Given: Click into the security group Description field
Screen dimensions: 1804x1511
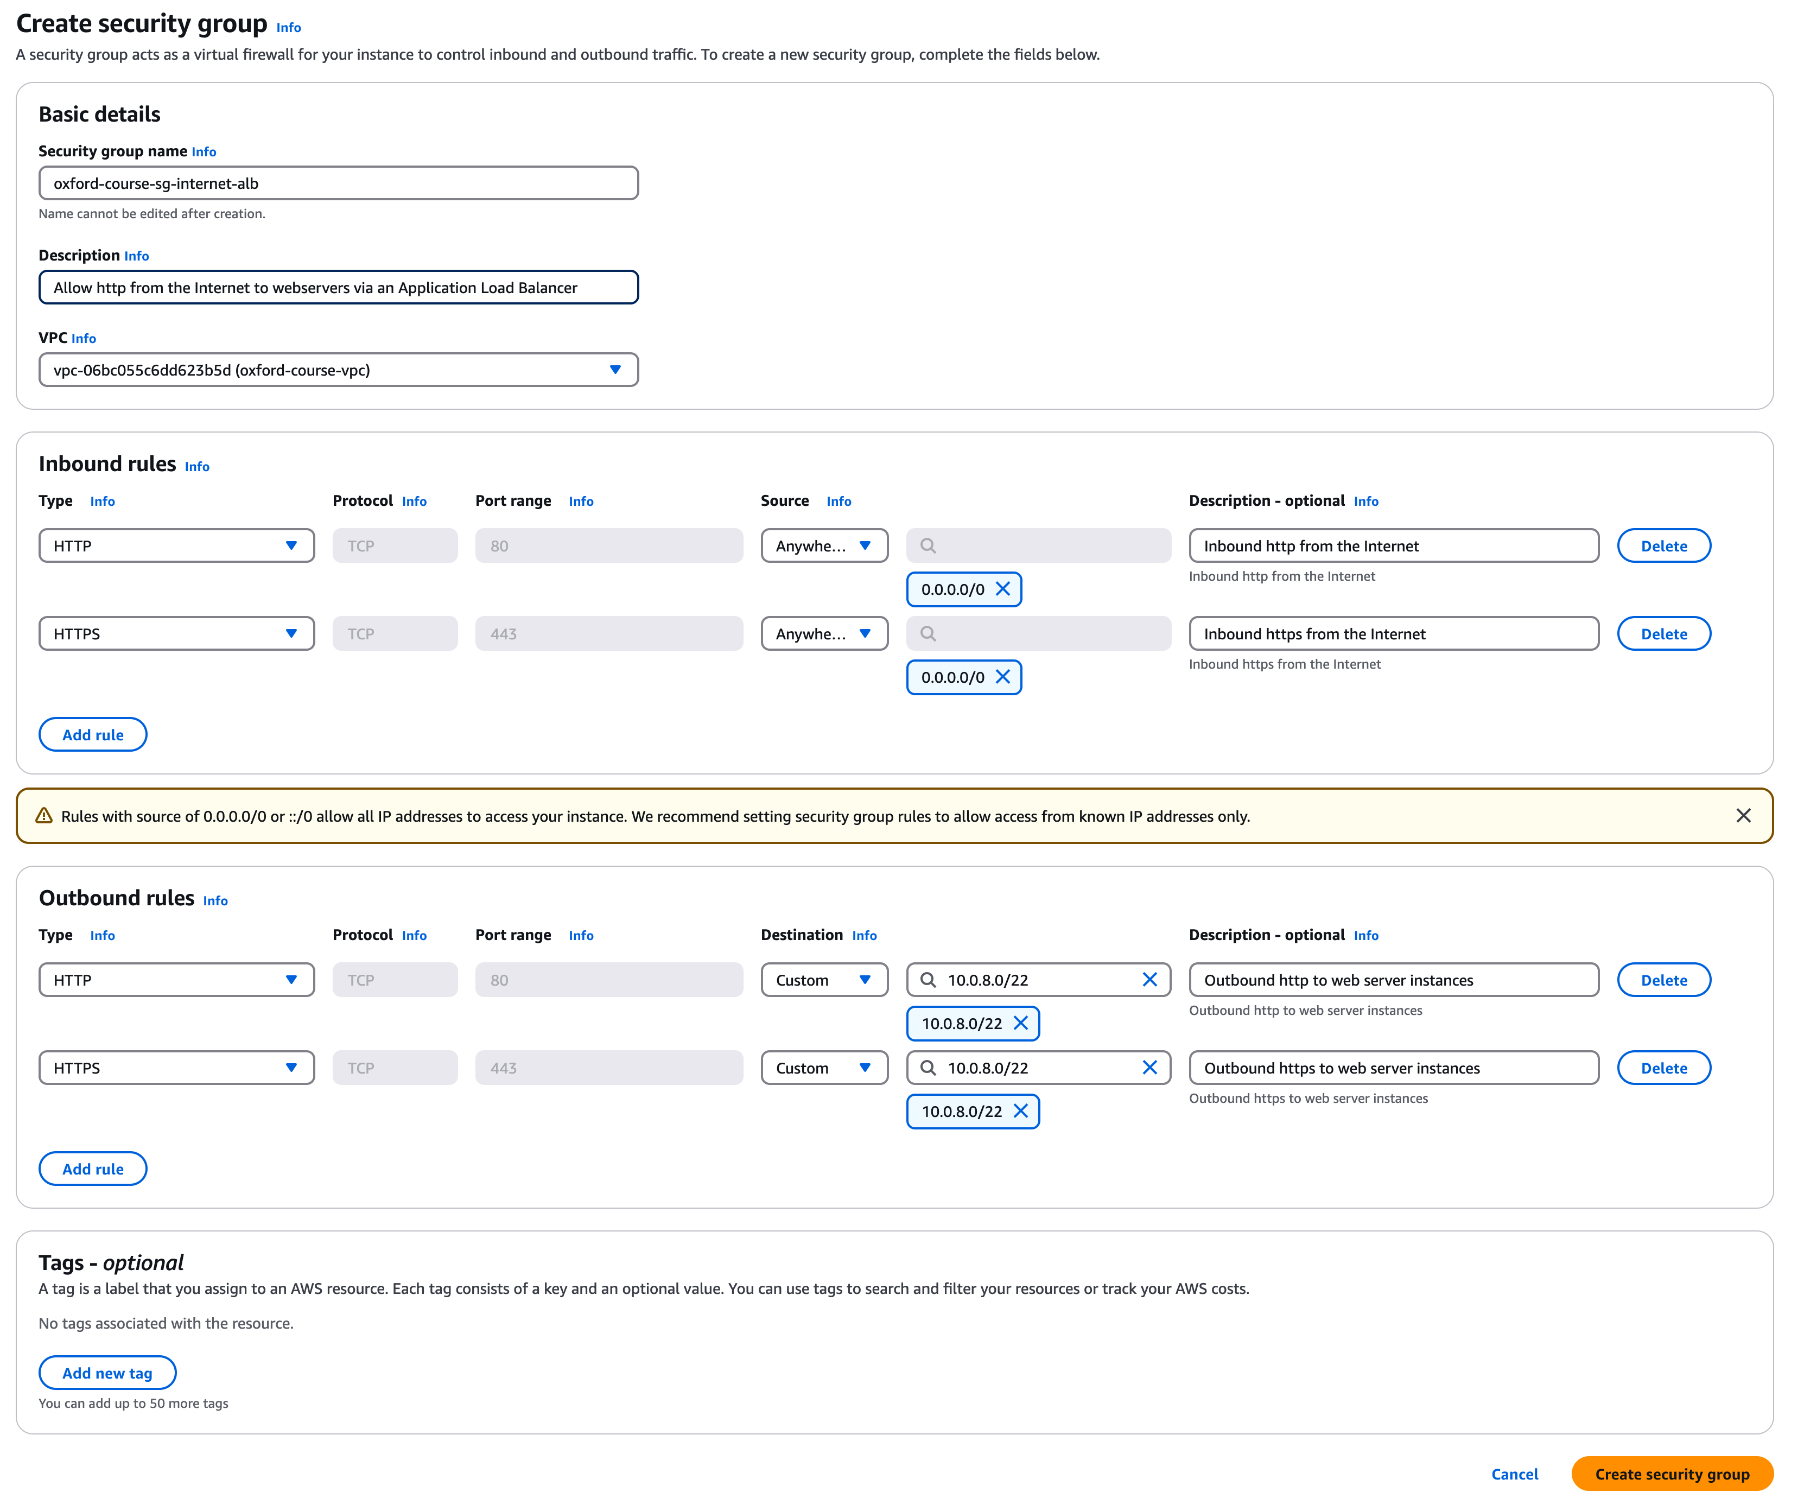Looking at the screenshot, I should tap(339, 288).
